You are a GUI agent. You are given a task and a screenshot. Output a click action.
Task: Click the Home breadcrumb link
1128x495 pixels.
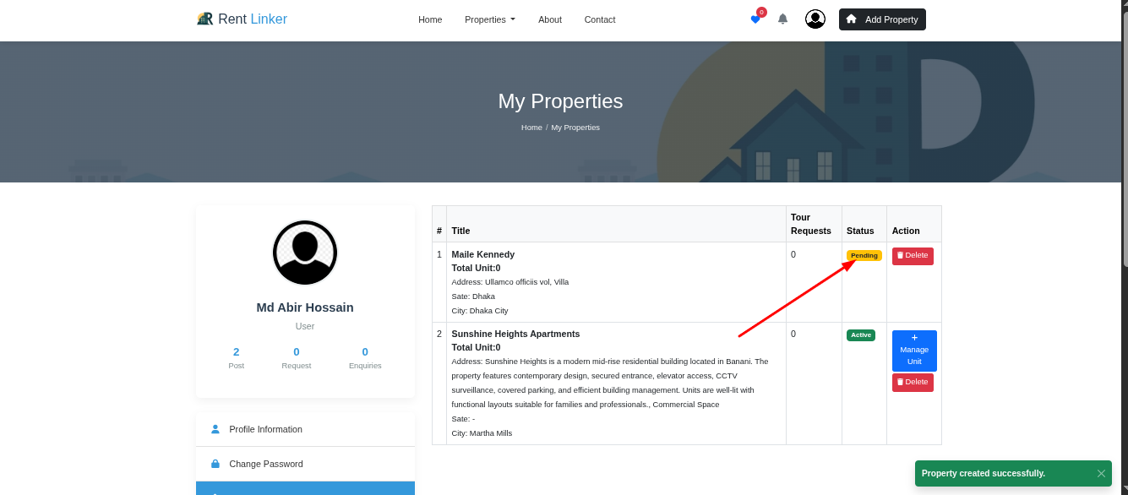(x=531, y=128)
